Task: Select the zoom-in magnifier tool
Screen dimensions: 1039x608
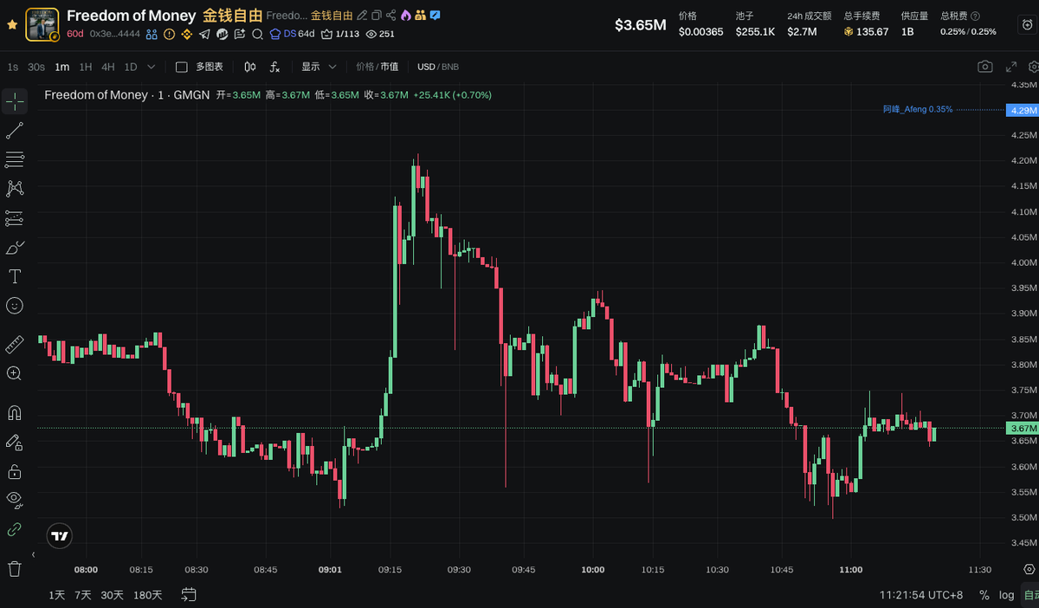Action: pyautogui.click(x=15, y=373)
